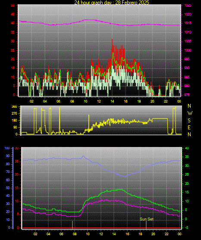Click the green -5 temperature axis label

click(186, 228)
